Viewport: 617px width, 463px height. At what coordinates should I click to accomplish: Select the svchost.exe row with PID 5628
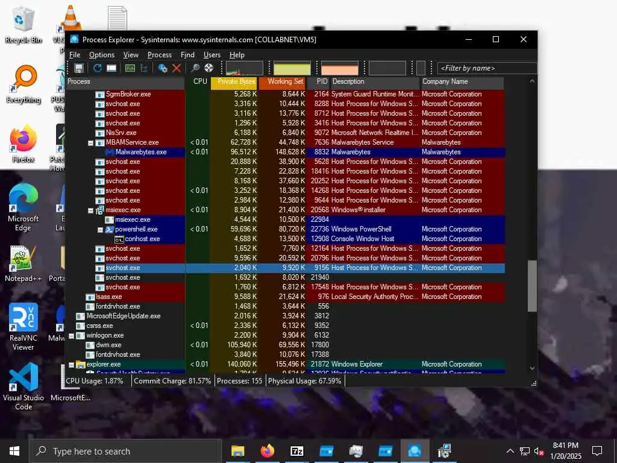(285, 162)
